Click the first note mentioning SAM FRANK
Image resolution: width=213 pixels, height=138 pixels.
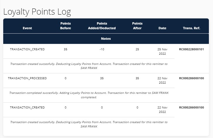coord(89,66)
